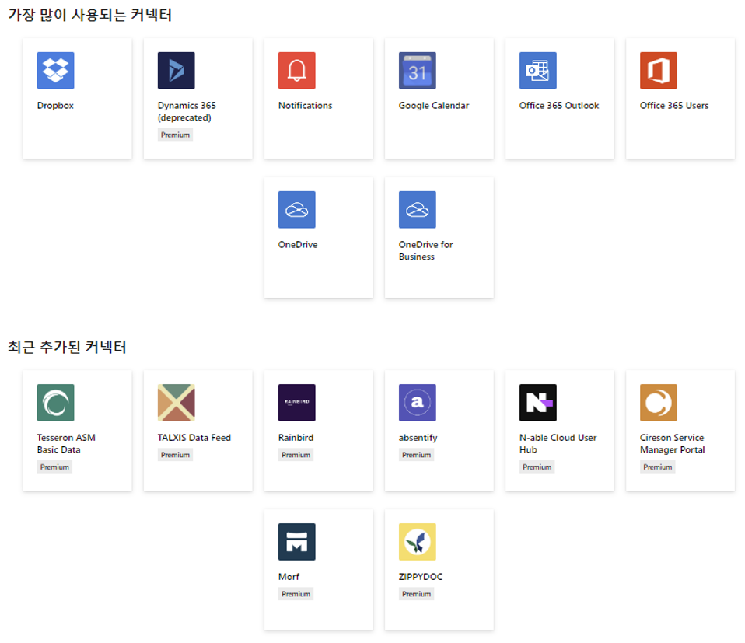Choose the "Office 365 Users" name
Image resolution: width=745 pixels, height=643 pixels.
pyautogui.click(x=674, y=106)
